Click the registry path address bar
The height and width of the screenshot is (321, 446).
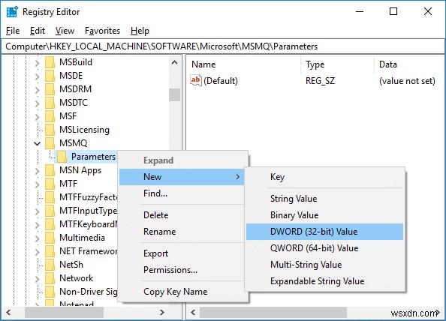pyautogui.click(x=223, y=46)
